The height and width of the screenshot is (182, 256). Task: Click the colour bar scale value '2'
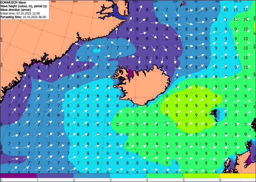[74, 180]
